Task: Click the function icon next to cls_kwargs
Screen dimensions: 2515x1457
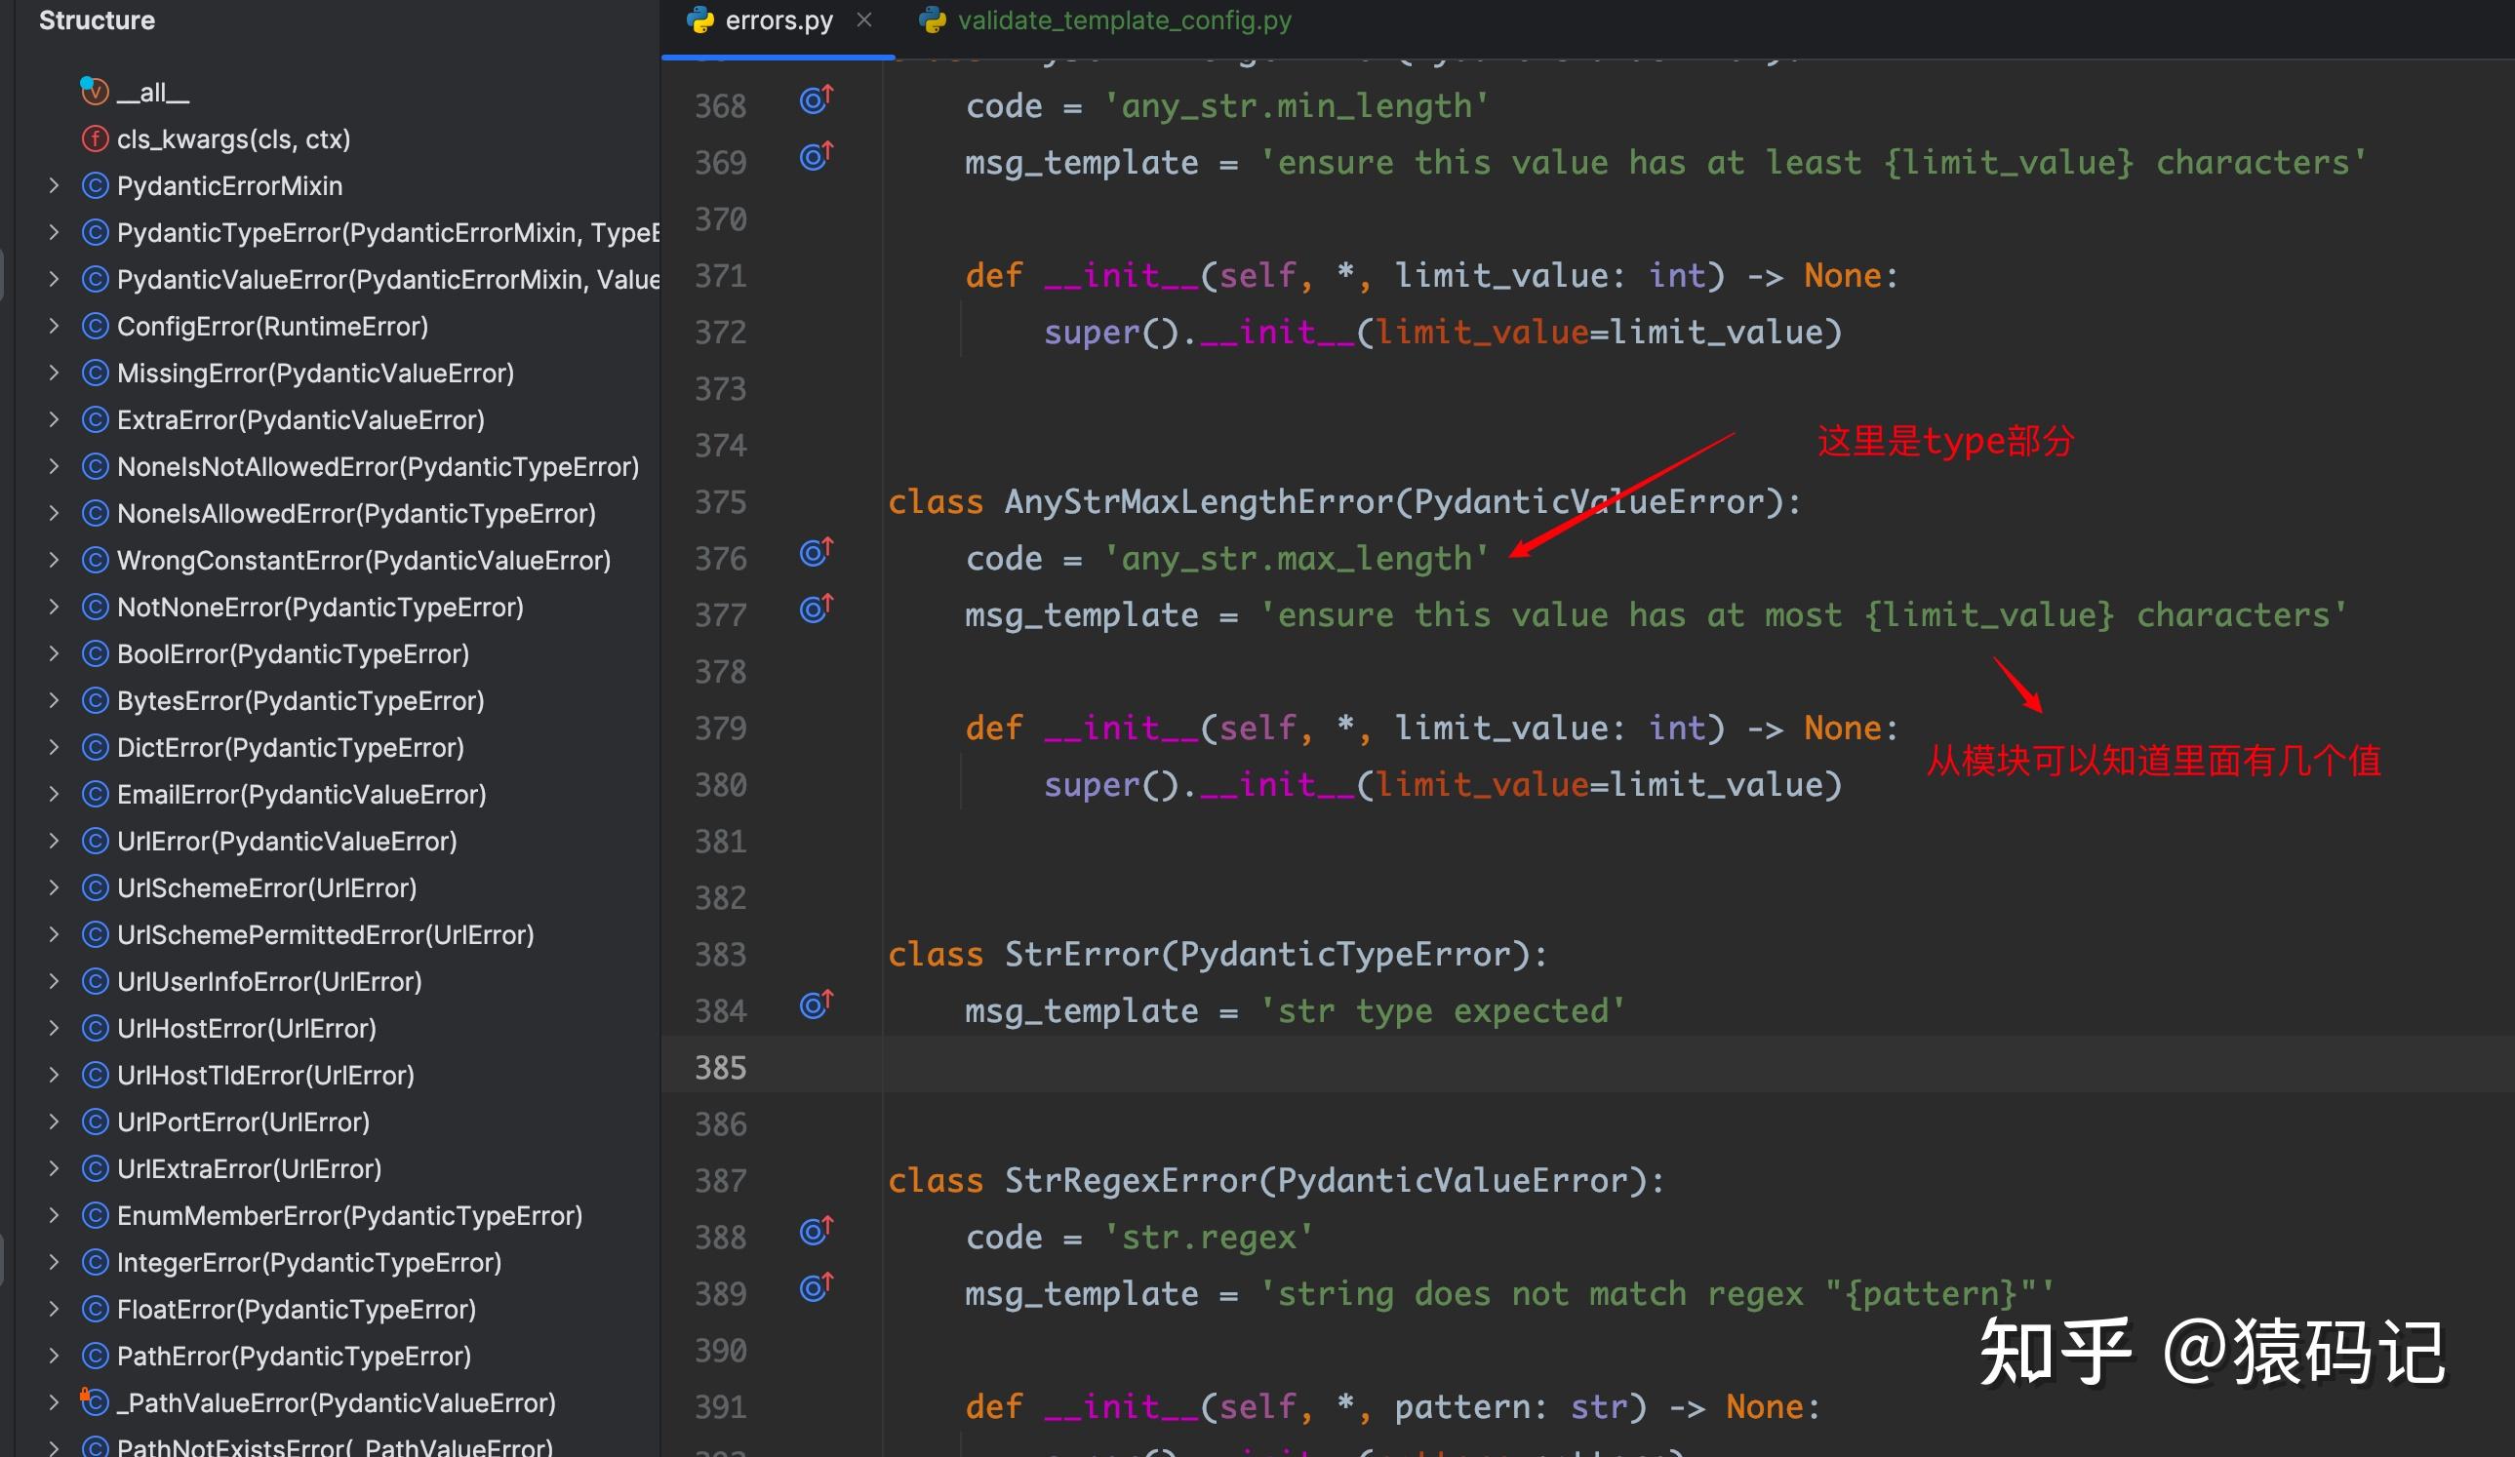Action: 94,138
